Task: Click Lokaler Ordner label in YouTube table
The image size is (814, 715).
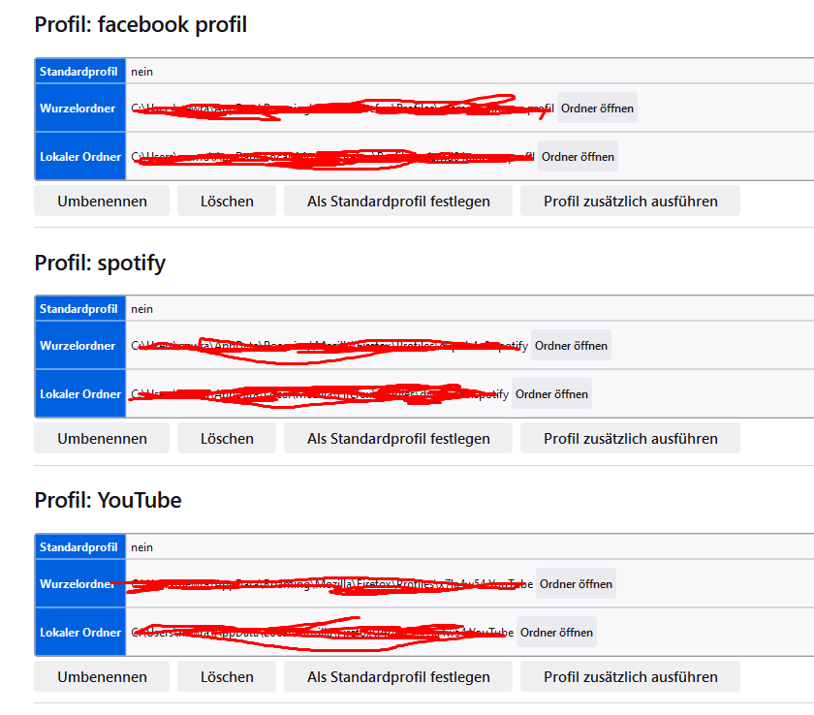Action: click(80, 632)
